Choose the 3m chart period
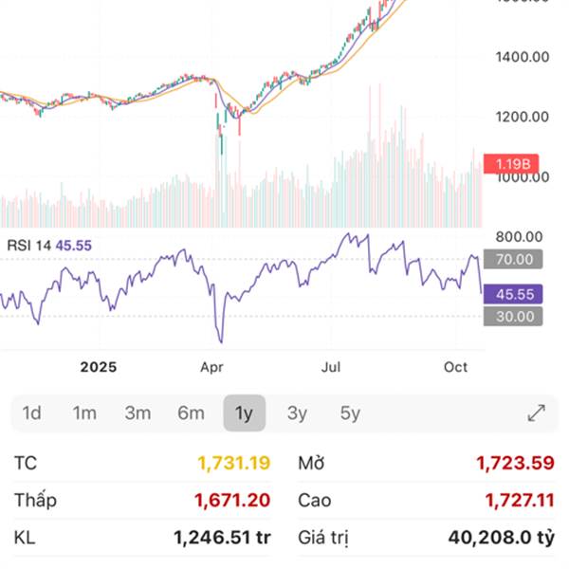Screen dimensions: 569x569 [x=138, y=413]
